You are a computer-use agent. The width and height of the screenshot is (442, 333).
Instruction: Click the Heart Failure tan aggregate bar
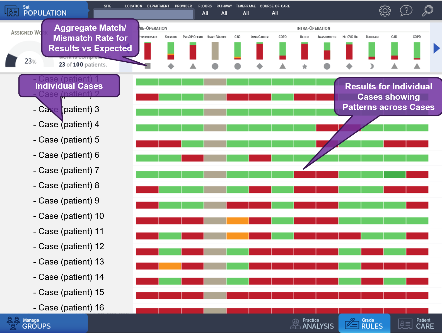click(215, 51)
